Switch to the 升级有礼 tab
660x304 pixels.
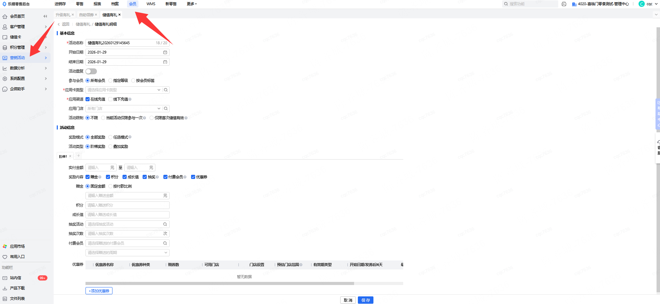point(63,15)
